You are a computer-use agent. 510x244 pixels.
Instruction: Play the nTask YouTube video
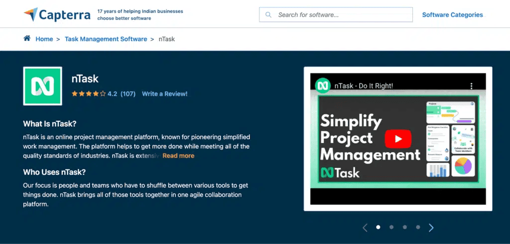398,139
